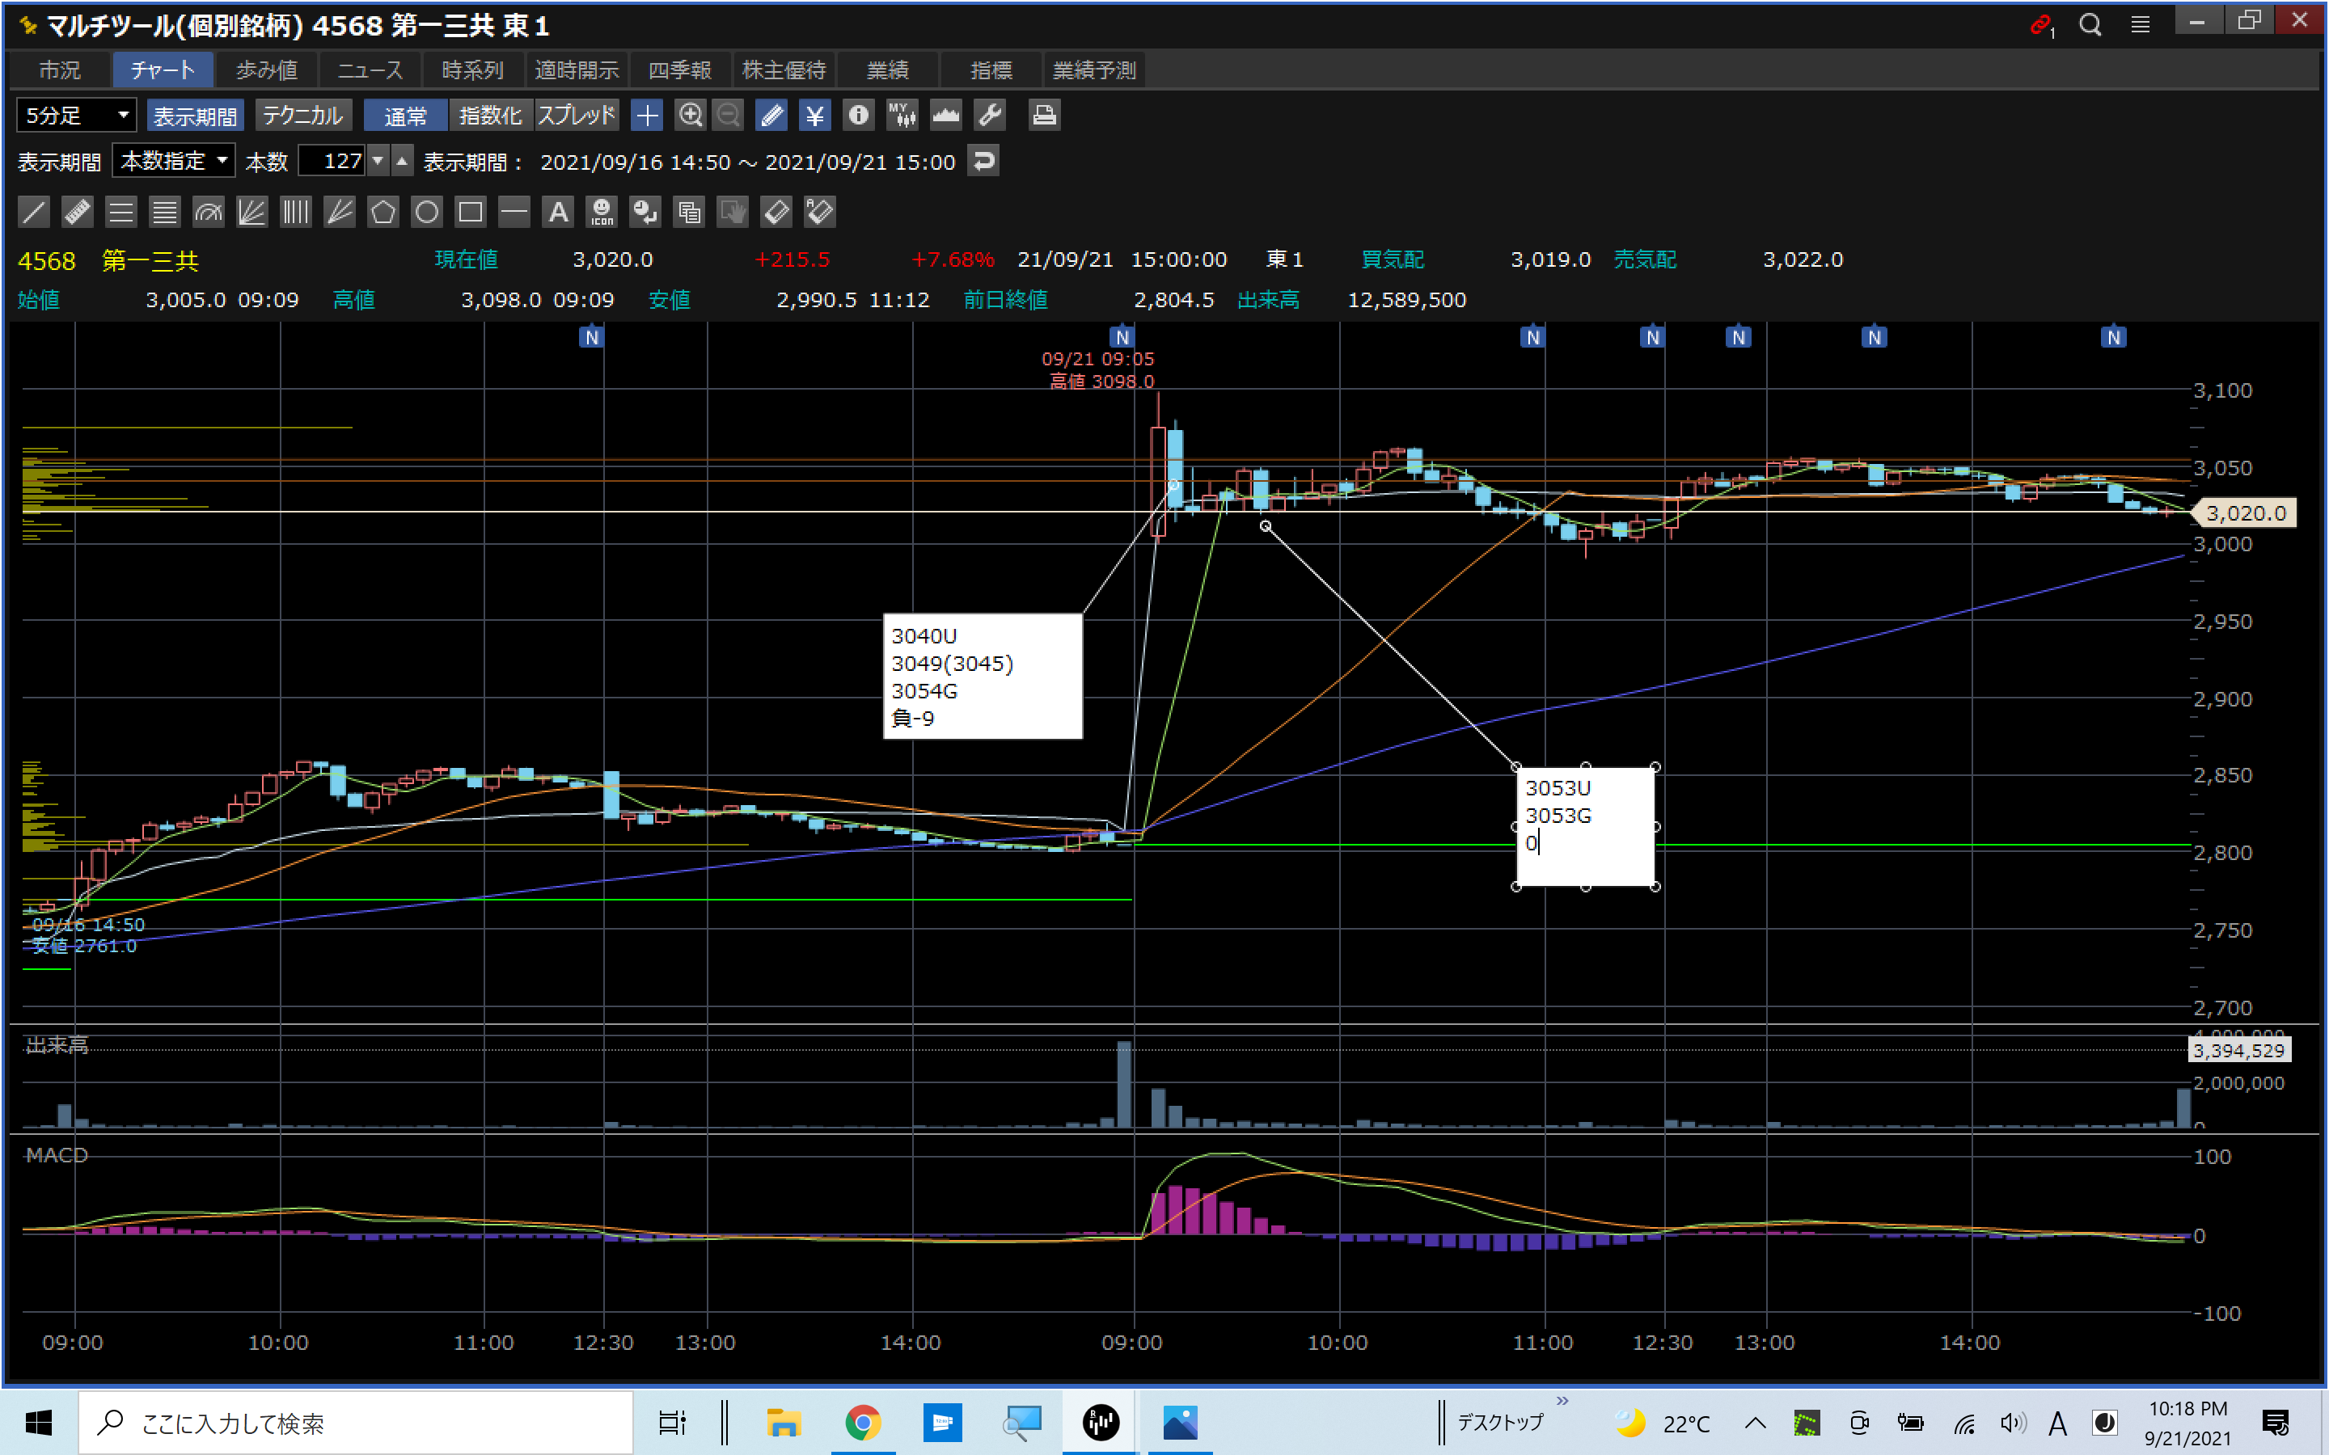Click the 本数 number input field

(x=333, y=161)
